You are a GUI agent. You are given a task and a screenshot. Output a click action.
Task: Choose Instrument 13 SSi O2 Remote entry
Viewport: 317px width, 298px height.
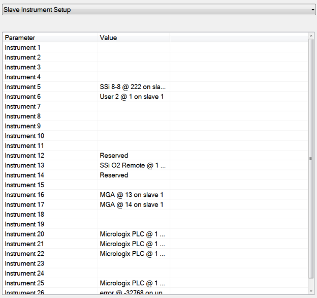(133, 165)
